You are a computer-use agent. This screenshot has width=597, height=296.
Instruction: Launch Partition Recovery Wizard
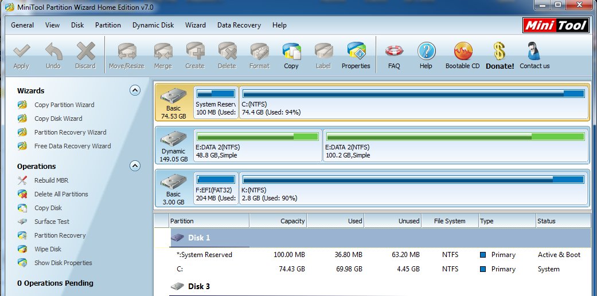tap(71, 132)
